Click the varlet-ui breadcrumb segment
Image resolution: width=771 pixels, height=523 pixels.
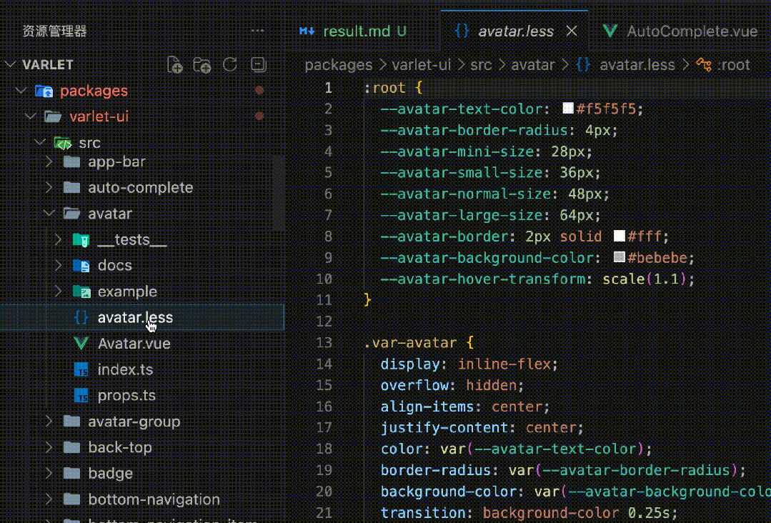(422, 65)
